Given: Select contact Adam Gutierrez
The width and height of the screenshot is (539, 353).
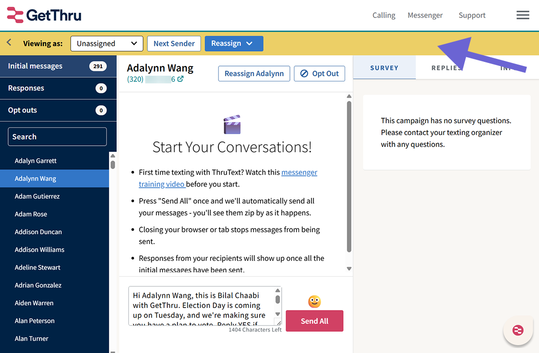Looking at the screenshot, I should click(54, 196).
